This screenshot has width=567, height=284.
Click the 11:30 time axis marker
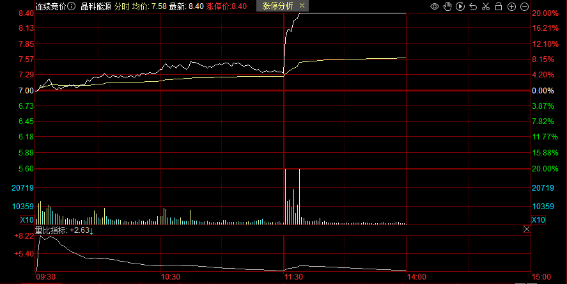coord(293,277)
